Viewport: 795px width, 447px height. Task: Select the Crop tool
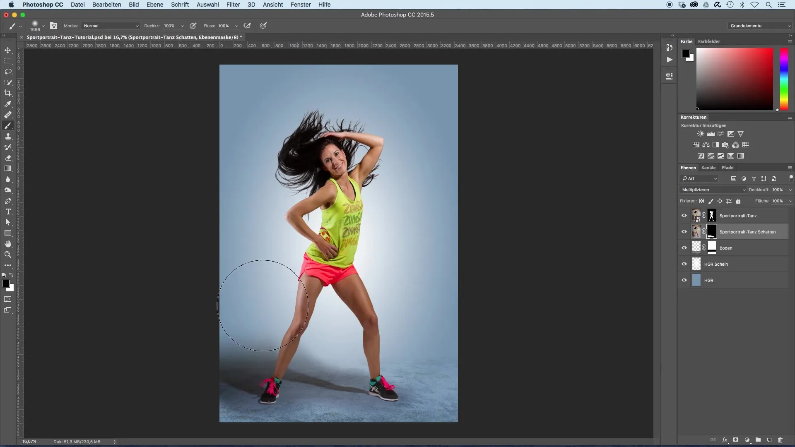tap(8, 93)
